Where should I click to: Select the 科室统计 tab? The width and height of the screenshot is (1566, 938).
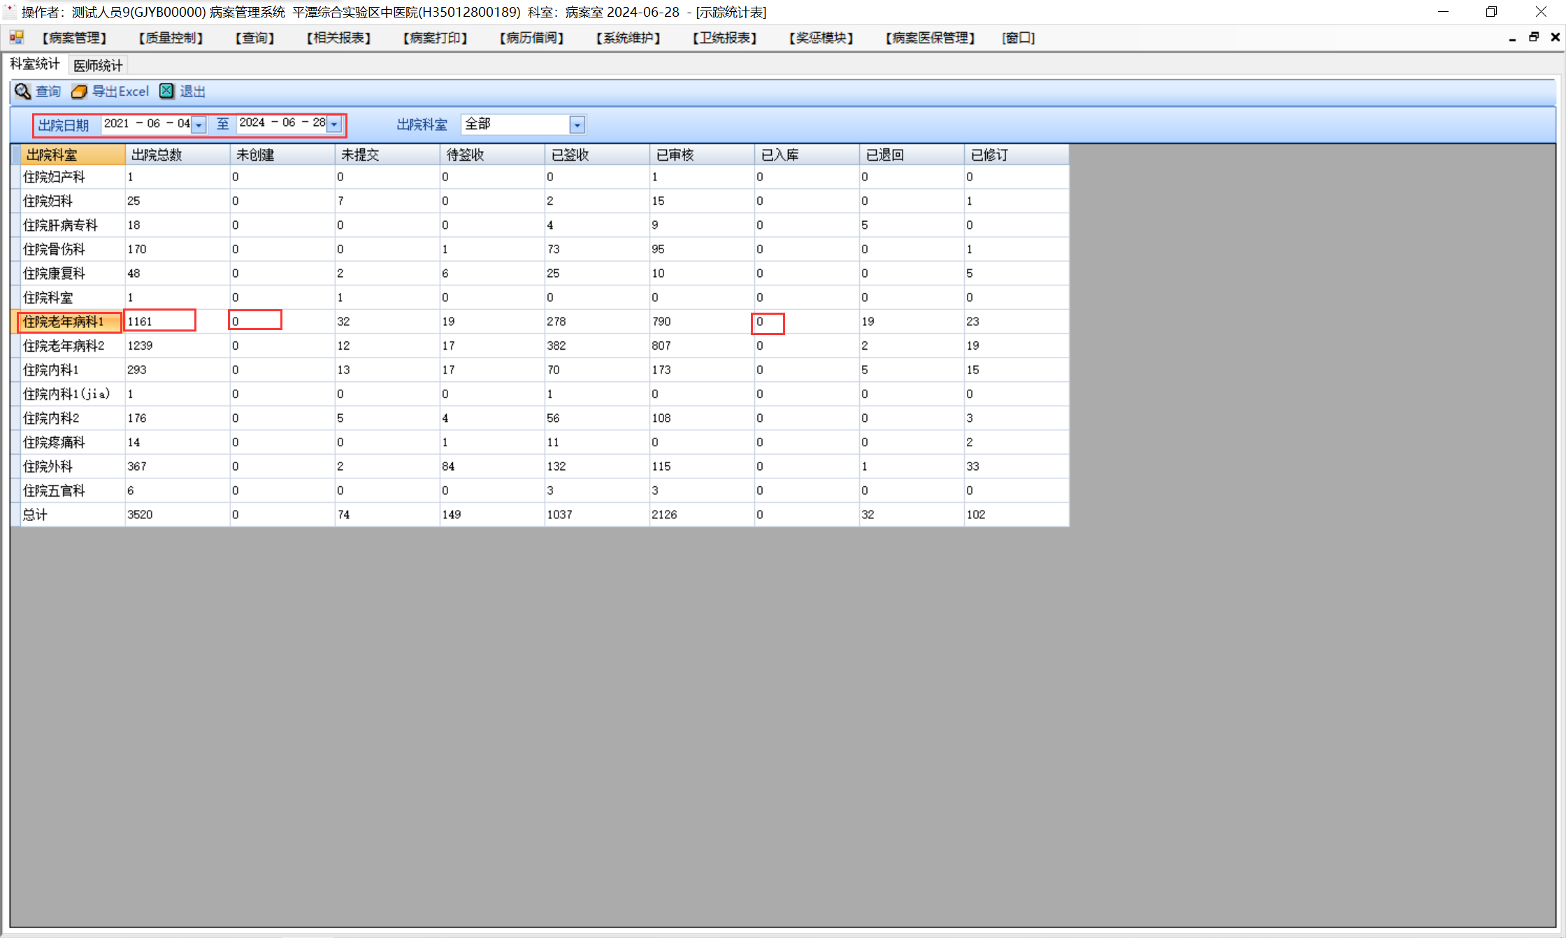coord(34,64)
